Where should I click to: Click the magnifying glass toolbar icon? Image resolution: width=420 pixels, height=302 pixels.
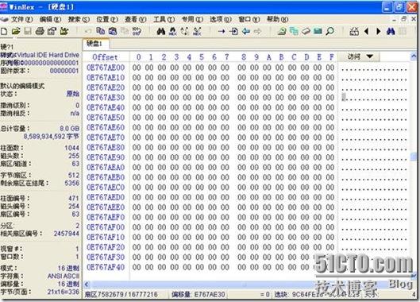click(330, 31)
